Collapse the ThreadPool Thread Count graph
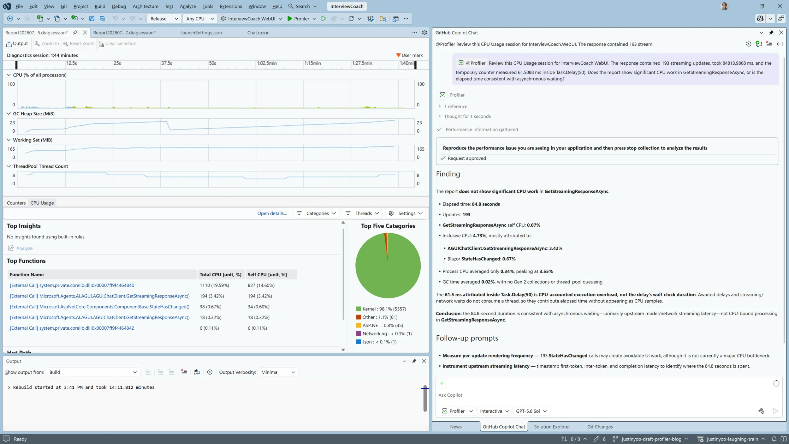 [9, 166]
